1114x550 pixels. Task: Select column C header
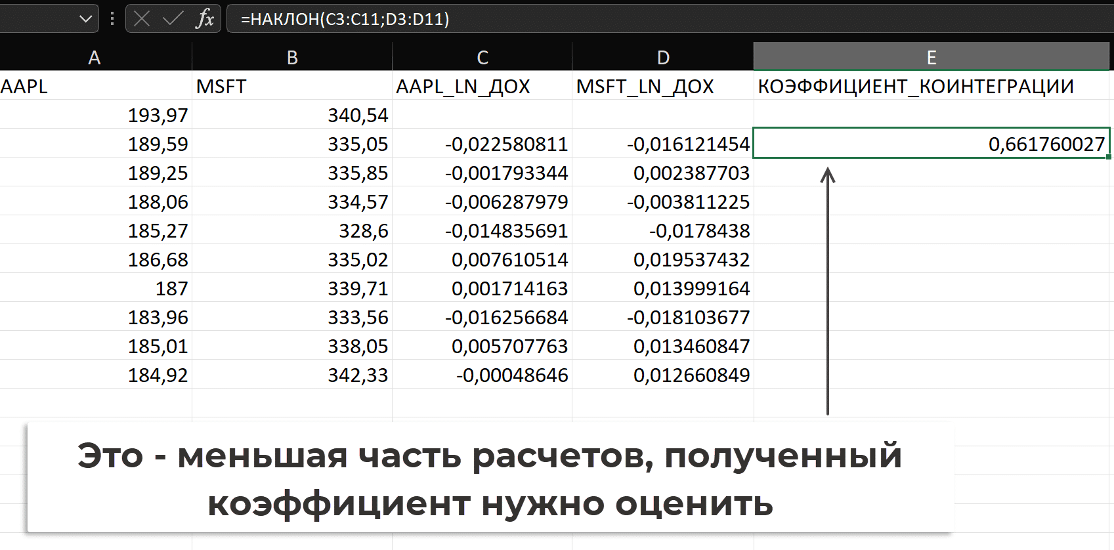[x=482, y=58]
